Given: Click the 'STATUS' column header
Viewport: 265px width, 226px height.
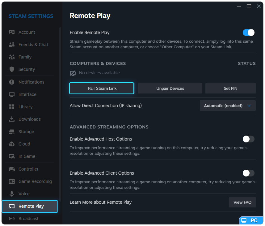Looking at the screenshot, I should [247, 63].
